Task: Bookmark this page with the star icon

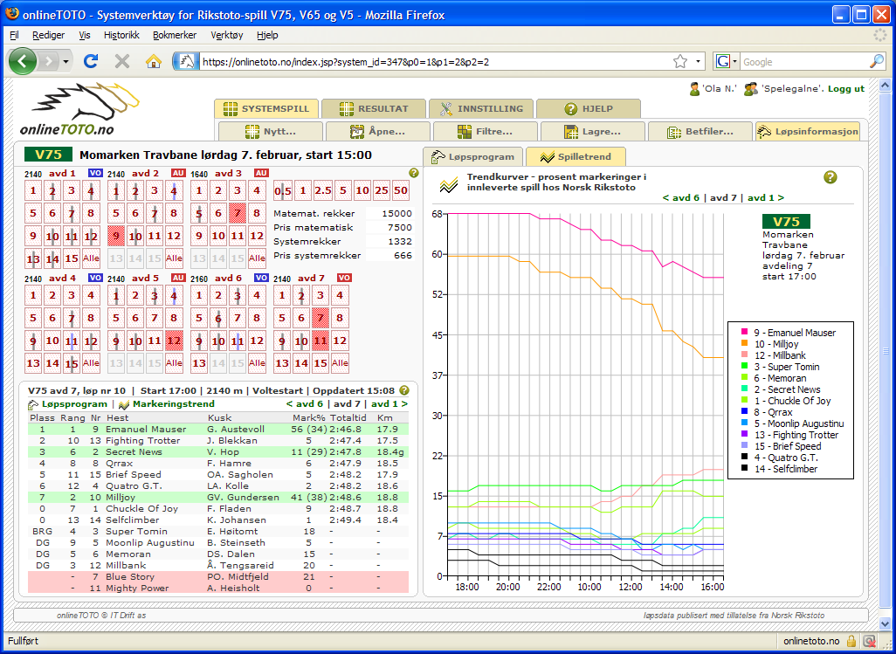Action: (x=680, y=62)
